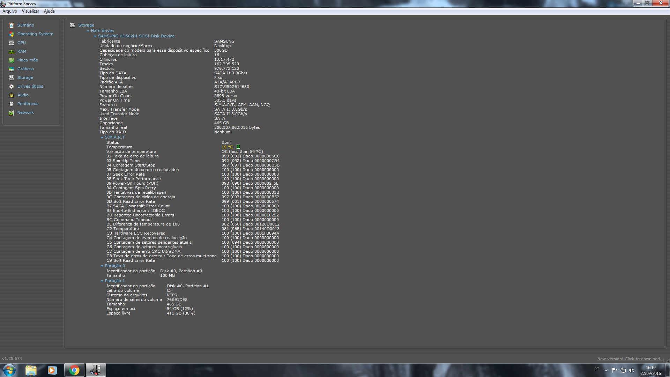Click the Drives óticos disc icon
Screen dimensions: 670x377
point(12,86)
